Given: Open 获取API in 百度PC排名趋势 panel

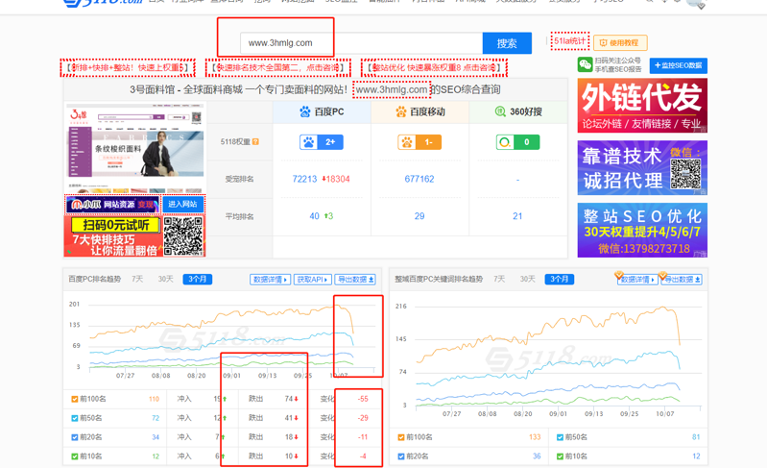Looking at the screenshot, I should (313, 280).
